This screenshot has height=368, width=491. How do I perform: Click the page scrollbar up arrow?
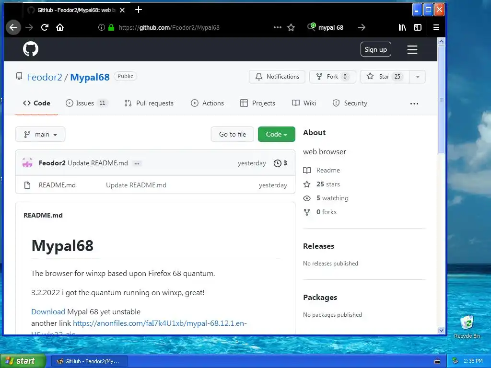(441, 42)
